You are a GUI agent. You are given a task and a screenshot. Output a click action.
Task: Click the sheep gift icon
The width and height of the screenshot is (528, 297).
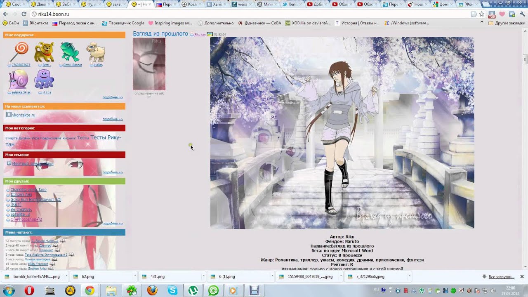click(x=96, y=52)
